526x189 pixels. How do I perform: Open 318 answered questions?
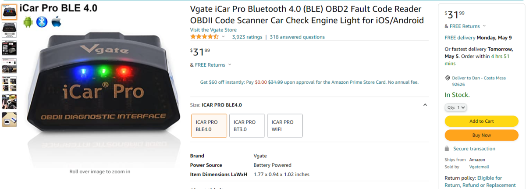(297, 37)
